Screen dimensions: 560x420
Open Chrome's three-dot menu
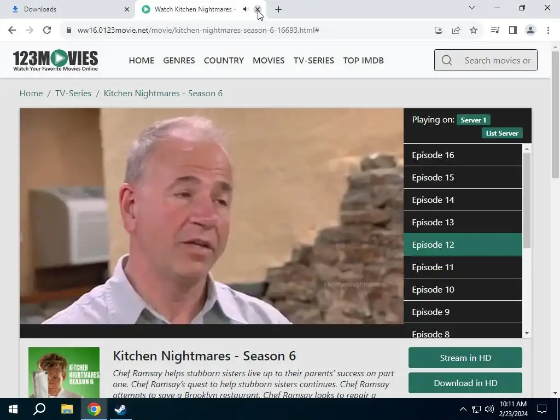point(548,30)
